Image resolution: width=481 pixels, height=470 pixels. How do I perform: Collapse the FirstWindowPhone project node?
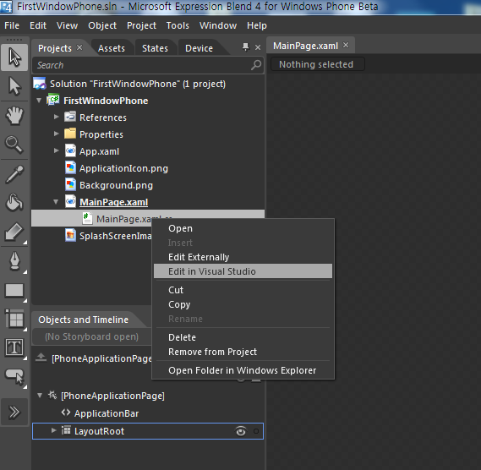click(x=39, y=101)
